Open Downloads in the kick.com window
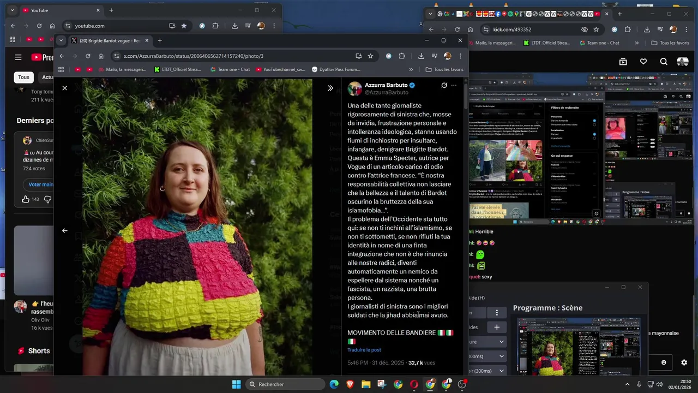The height and width of the screenshot is (393, 698). pos(647,29)
